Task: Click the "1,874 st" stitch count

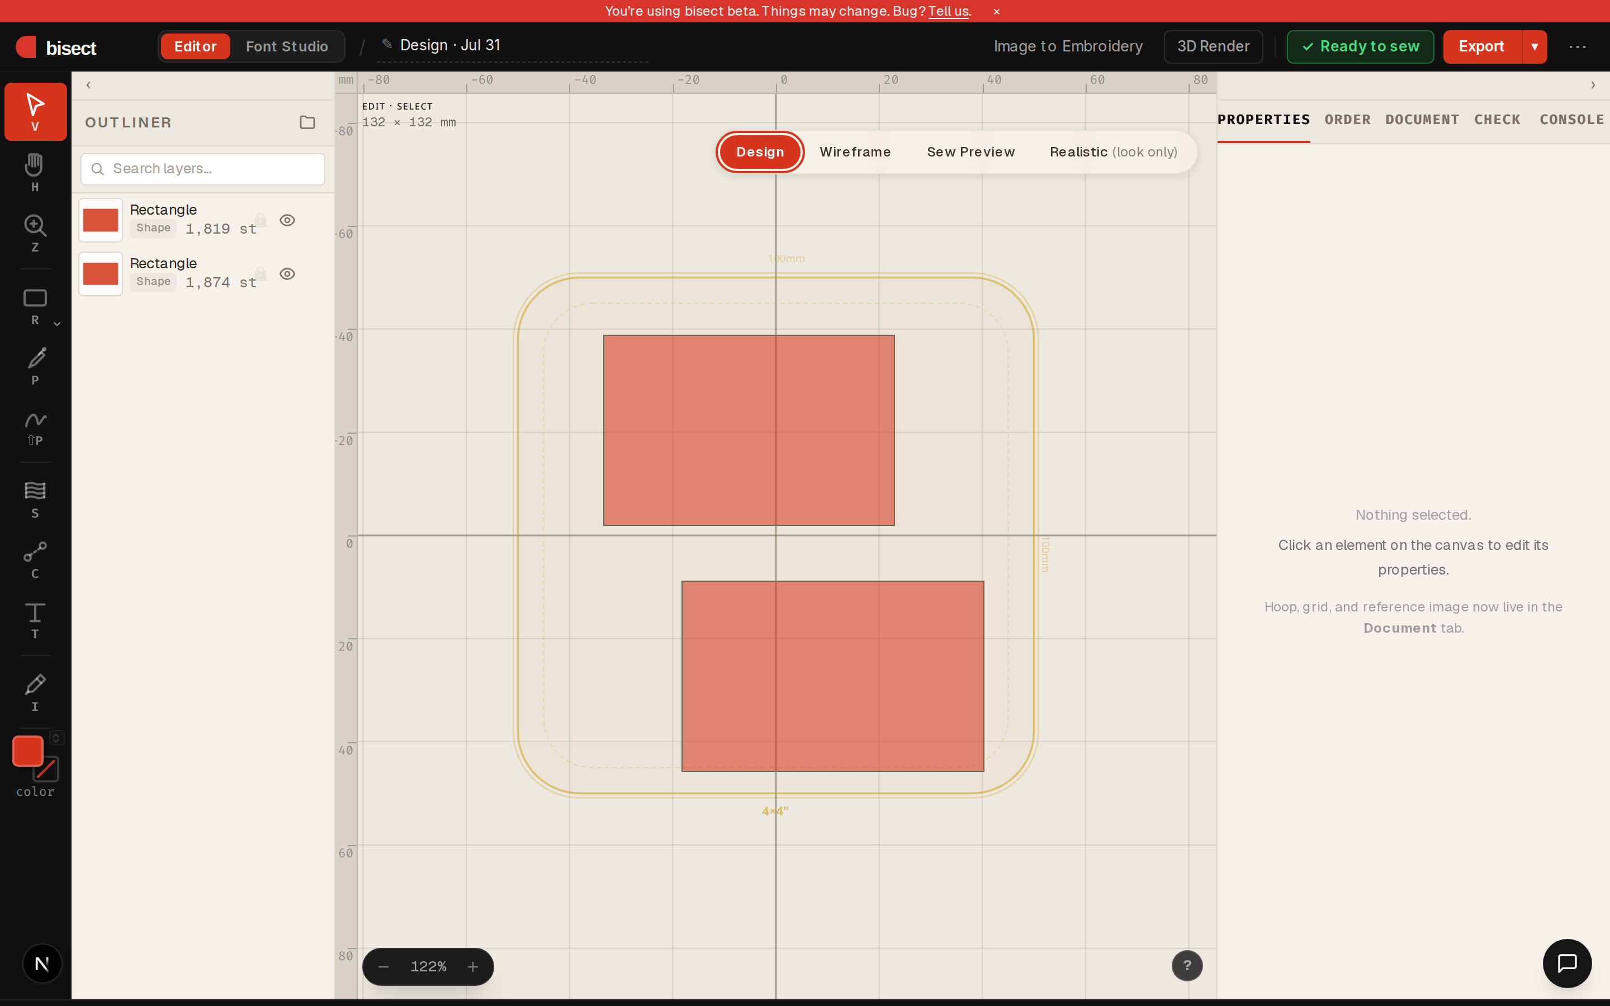Action: pos(221,283)
